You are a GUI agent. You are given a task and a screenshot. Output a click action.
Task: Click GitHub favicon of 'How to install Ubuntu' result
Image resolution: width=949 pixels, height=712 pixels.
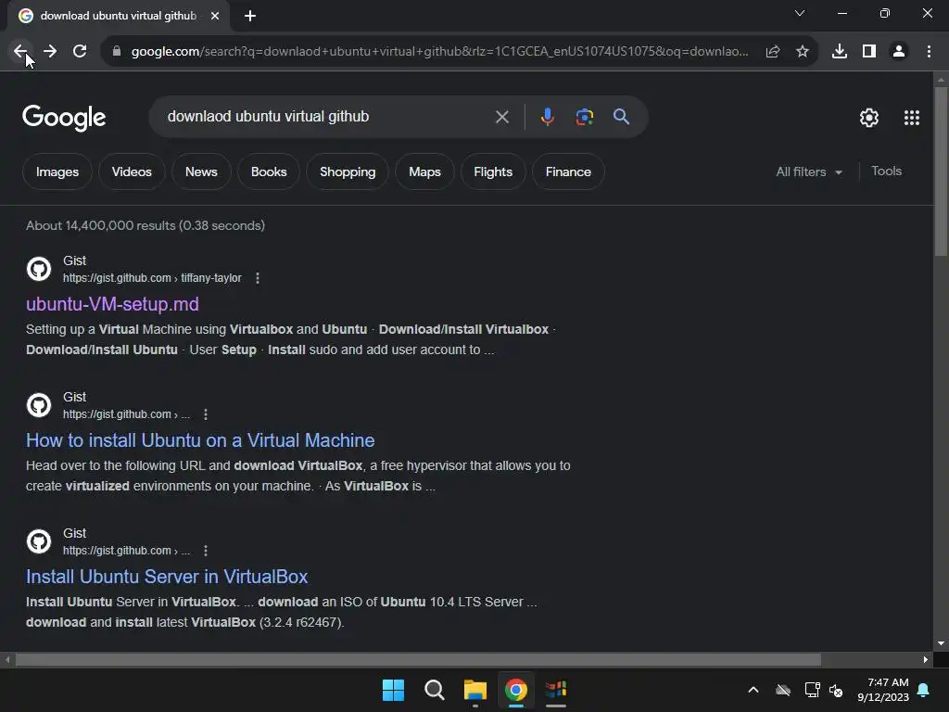39,405
